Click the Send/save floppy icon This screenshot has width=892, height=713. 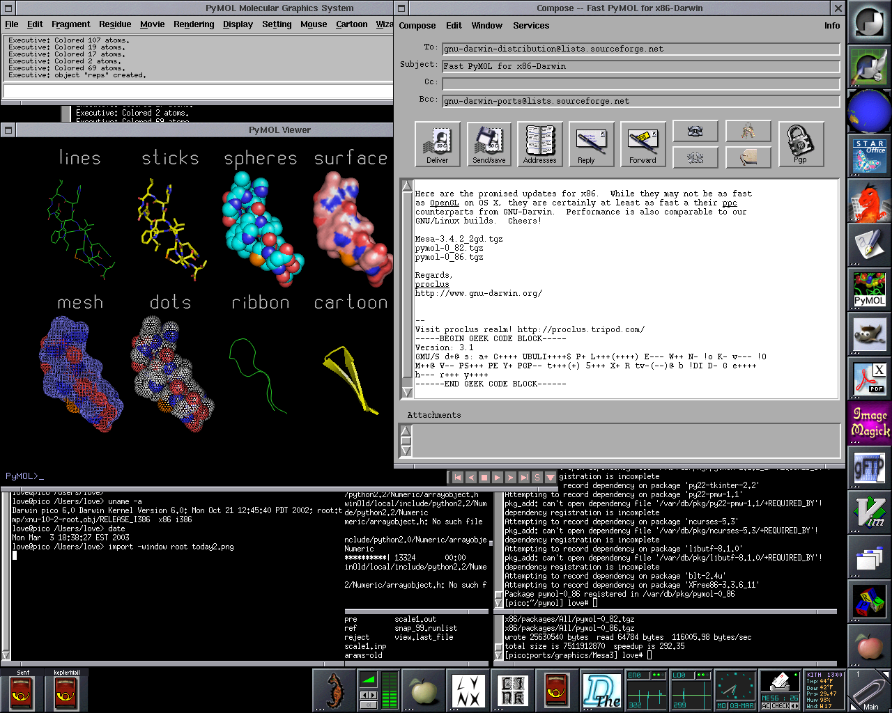(x=489, y=144)
